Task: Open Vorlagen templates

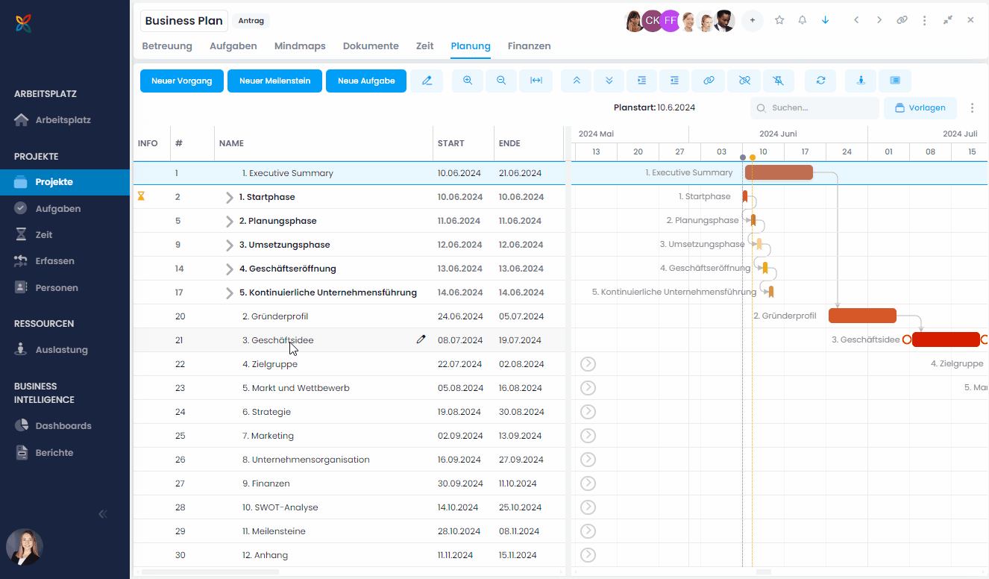Action: [x=920, y=108]
